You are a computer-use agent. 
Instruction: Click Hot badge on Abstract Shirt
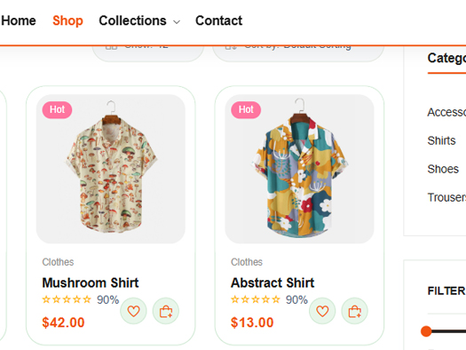246,110
